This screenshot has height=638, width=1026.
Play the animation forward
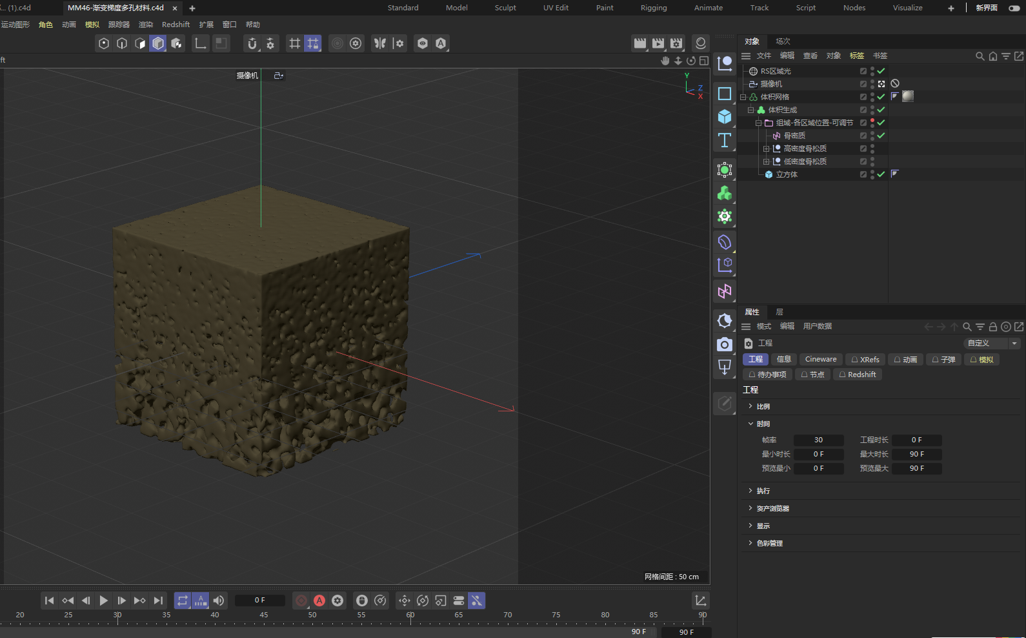103,601
